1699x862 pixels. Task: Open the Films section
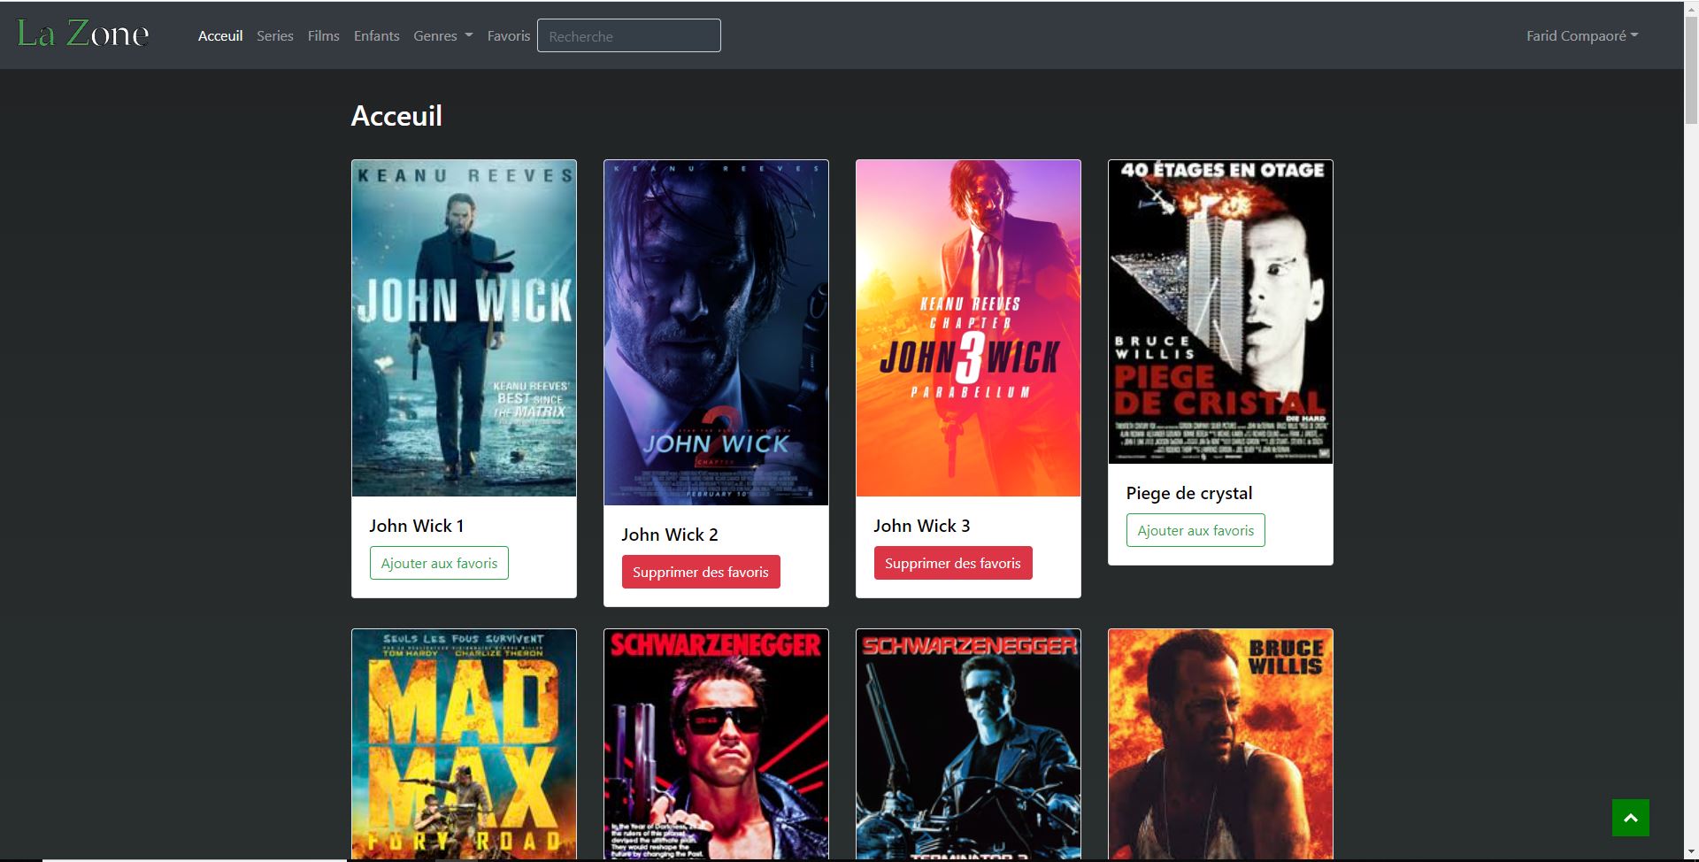click(x=324, y=36)
